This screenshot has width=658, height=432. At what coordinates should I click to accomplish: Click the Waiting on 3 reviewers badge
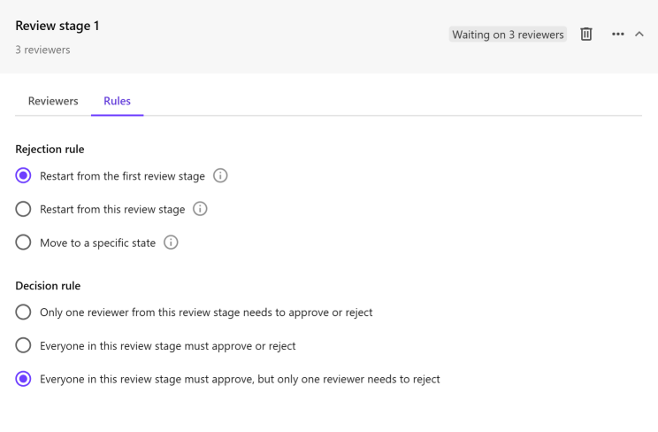pyautogui.click(x=508, y=35)
